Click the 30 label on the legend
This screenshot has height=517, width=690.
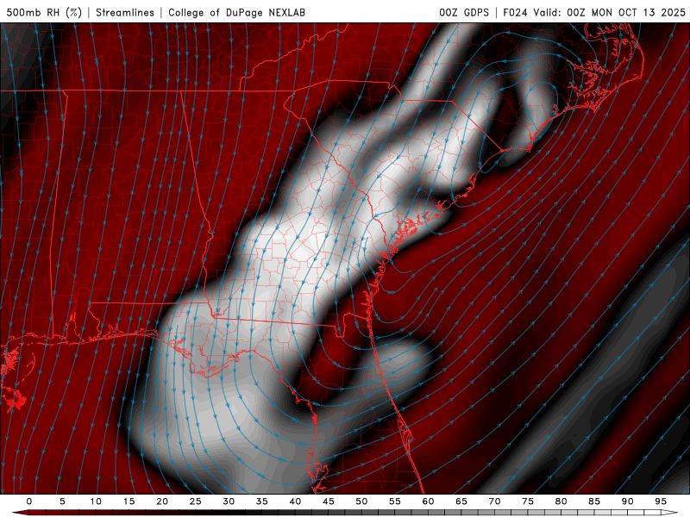(229, 501)
